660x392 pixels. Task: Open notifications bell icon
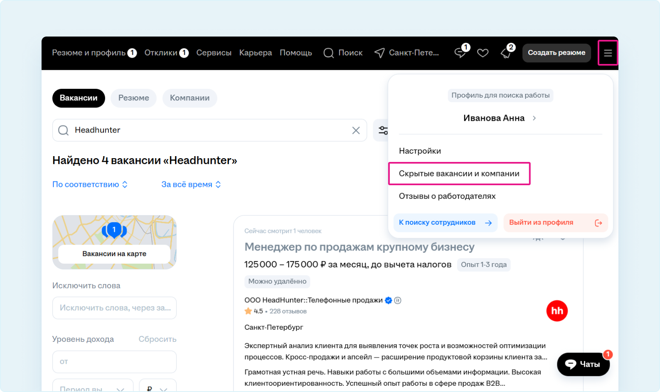tap(506, 53)
